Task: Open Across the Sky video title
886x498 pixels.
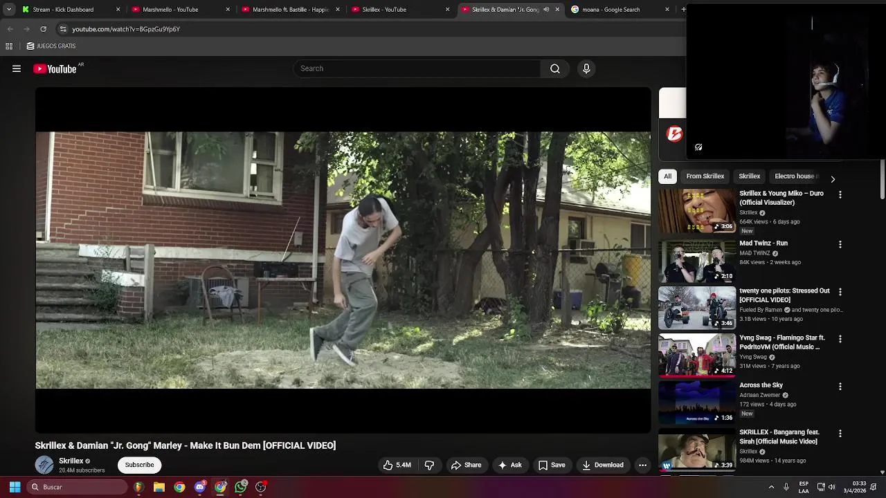Action: [x=761, y=385]
